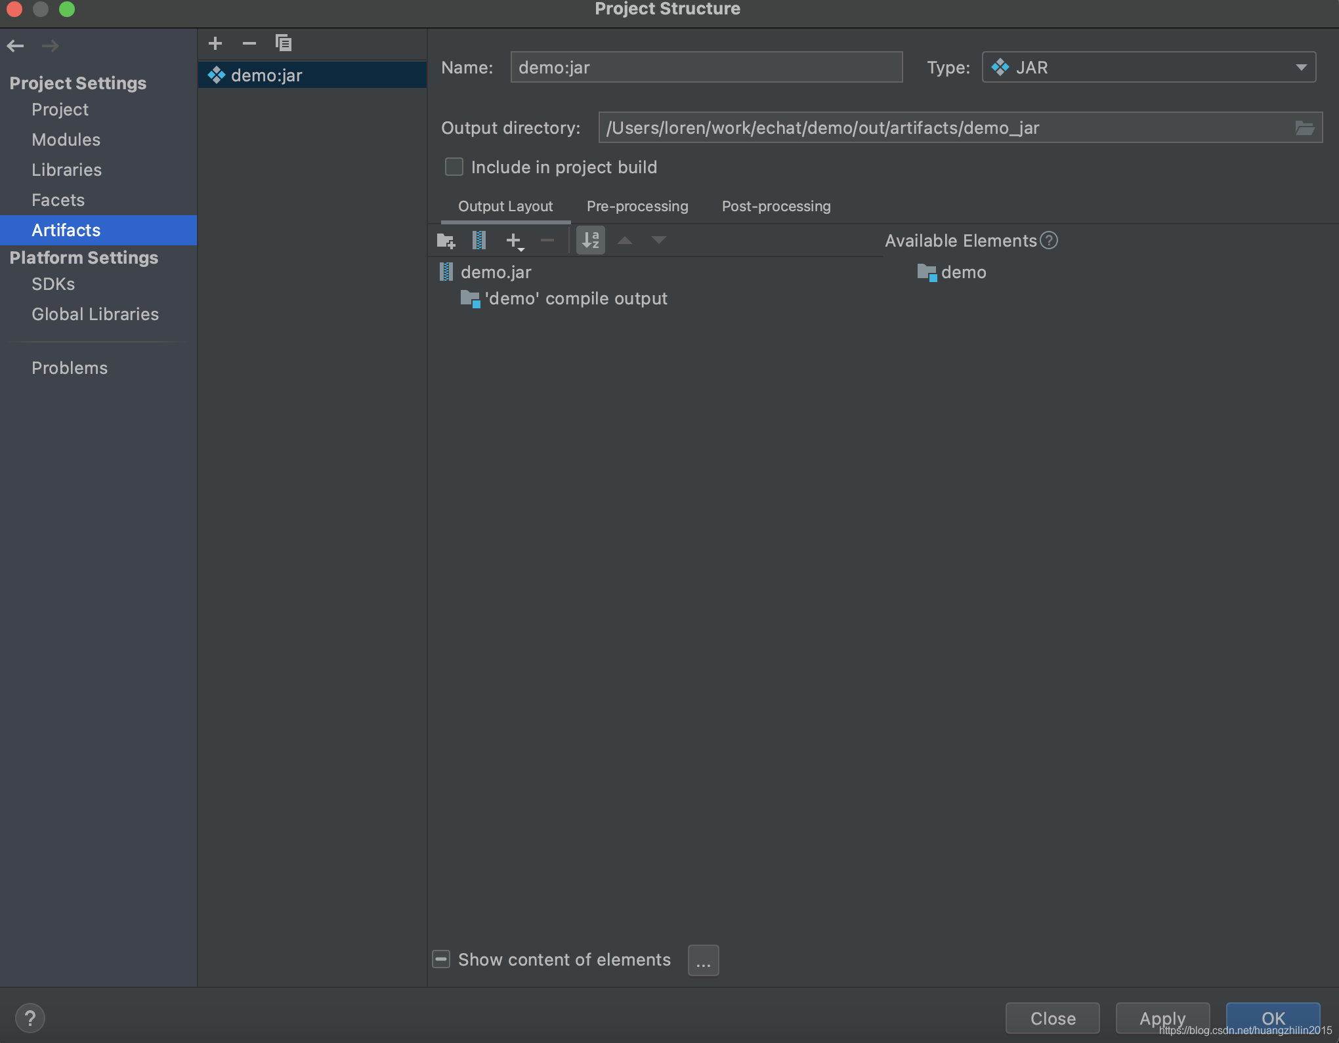Toggle Show content of elements checkbox
The width and height of the screenshot is (1339, 1043).
[x=441, y=960]
